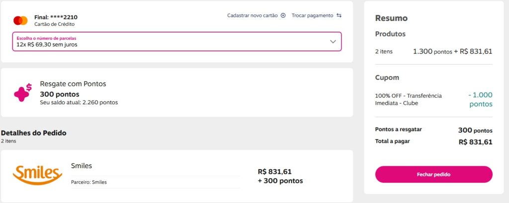Screen dimensions: 509x203
Task: Click the swap arrows icon beside Trocar pagamento
Action: pos(339,15)
